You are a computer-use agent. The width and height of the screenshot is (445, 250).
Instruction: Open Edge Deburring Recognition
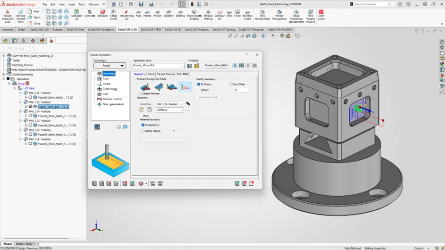click(x=296, y=16)
